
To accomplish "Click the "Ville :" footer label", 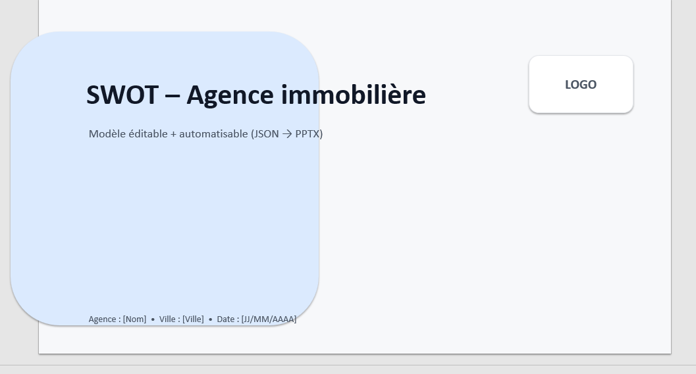I will pyautogui.click(x=169, y=319).
